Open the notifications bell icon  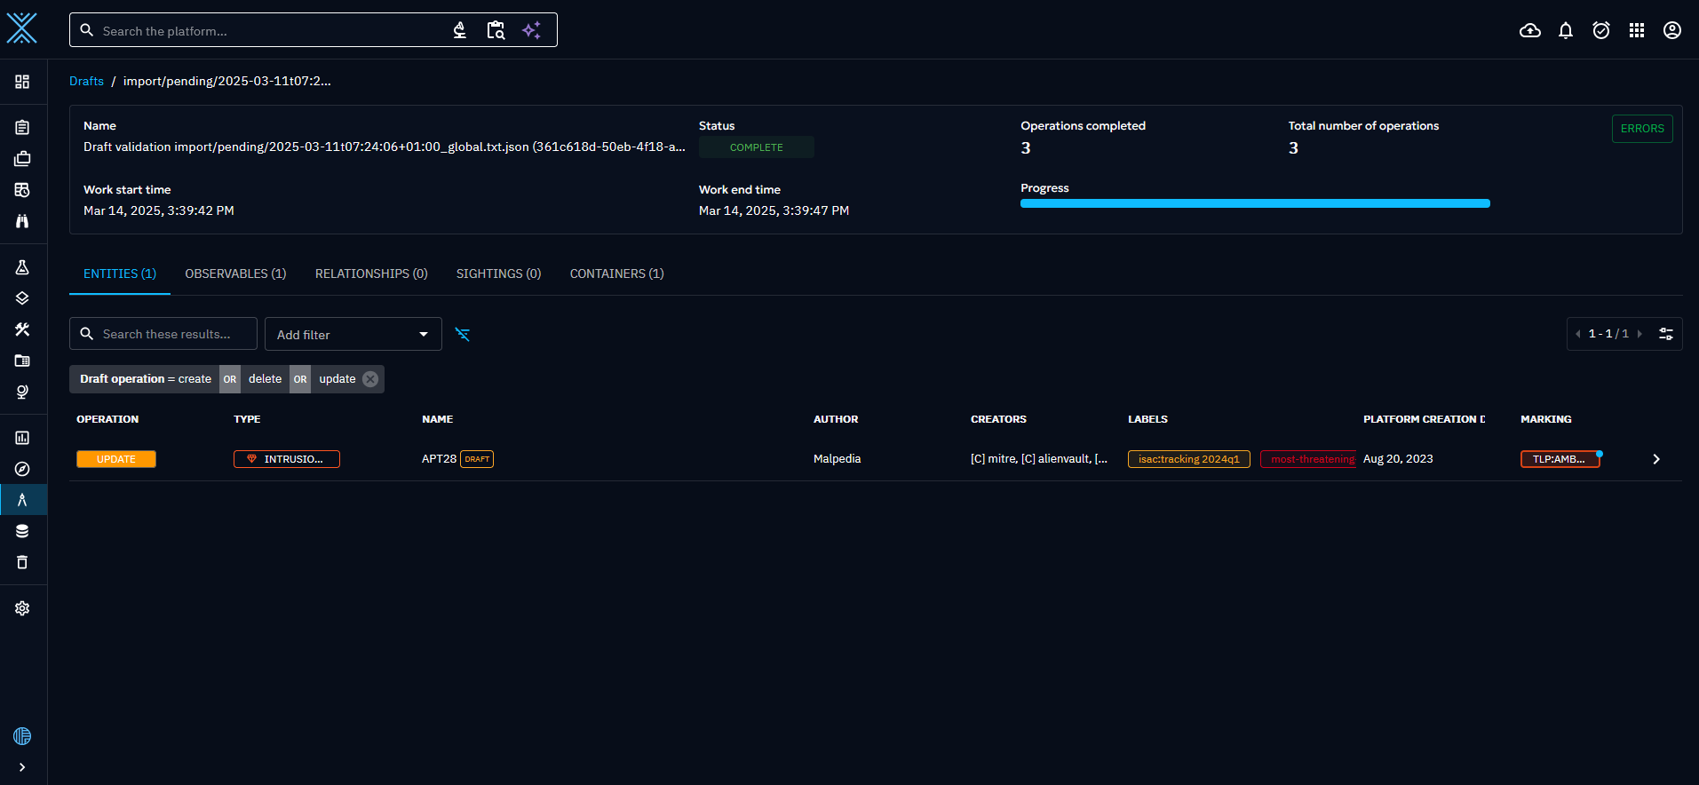click(x=1565, y=31)
